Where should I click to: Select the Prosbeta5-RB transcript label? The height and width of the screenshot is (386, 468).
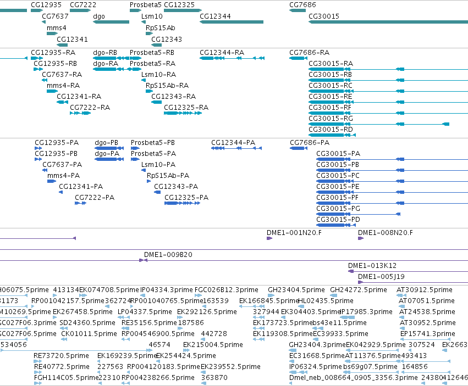(x=152, y=53)
